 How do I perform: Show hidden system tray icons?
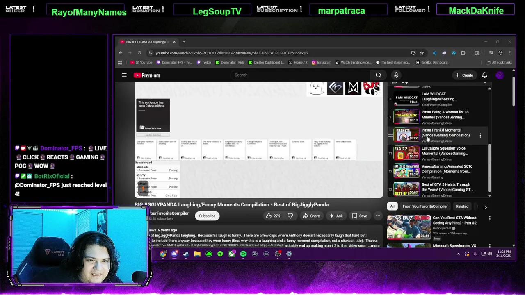pos(458,254)
